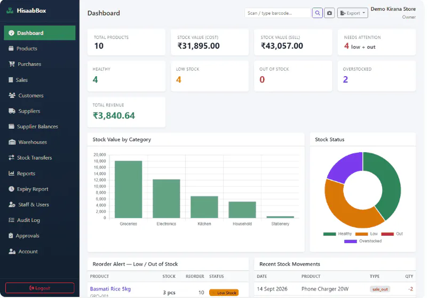The height and width of the screenshot is (298, 428).
Task: Click the Stock Value (Sell) card
Action: point(293,42)
